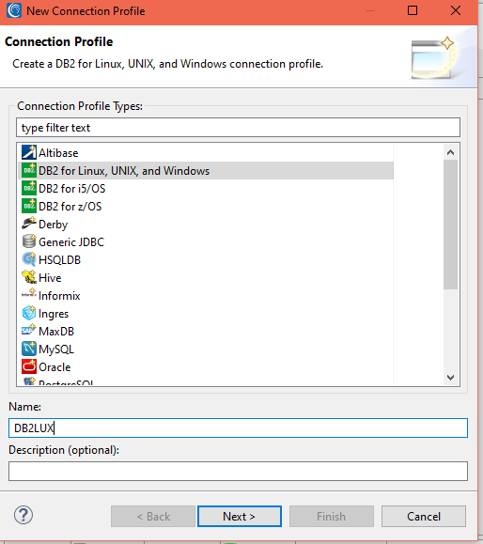Screen dimensions: 483x544
Task: Open the help question mark icon
Action: tap(23, 516)
